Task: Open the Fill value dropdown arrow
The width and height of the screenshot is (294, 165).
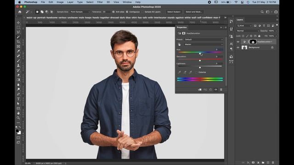Action: 276,36
